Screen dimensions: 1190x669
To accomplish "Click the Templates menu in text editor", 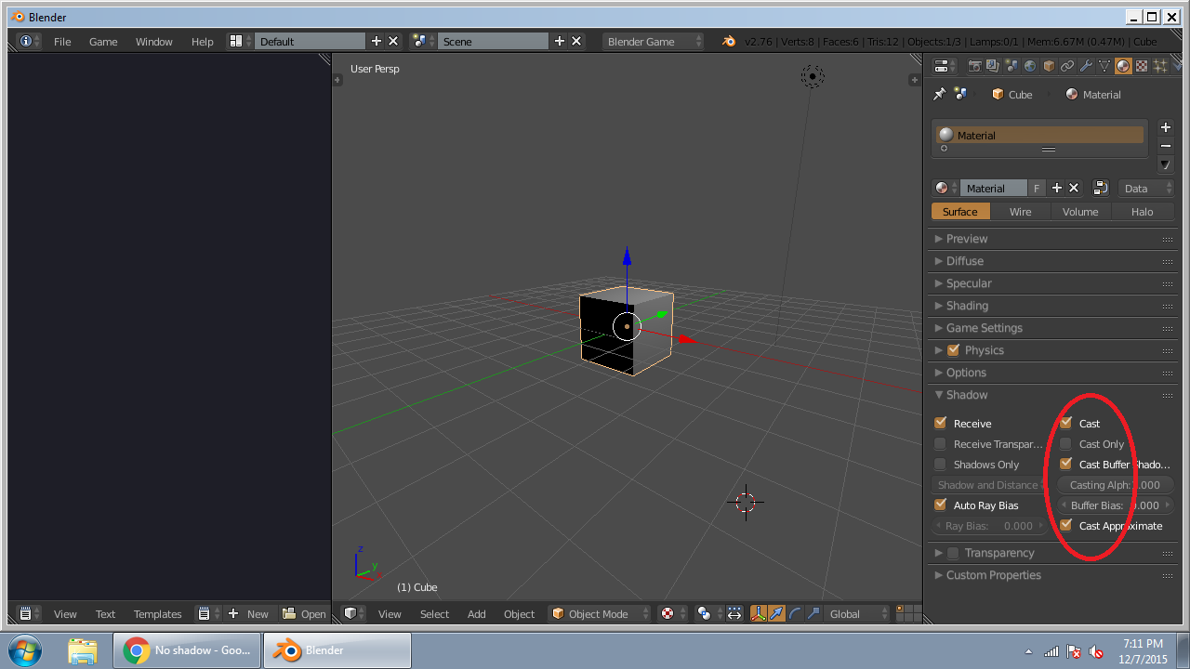I will pyautogui.click(x=158, y=613).
